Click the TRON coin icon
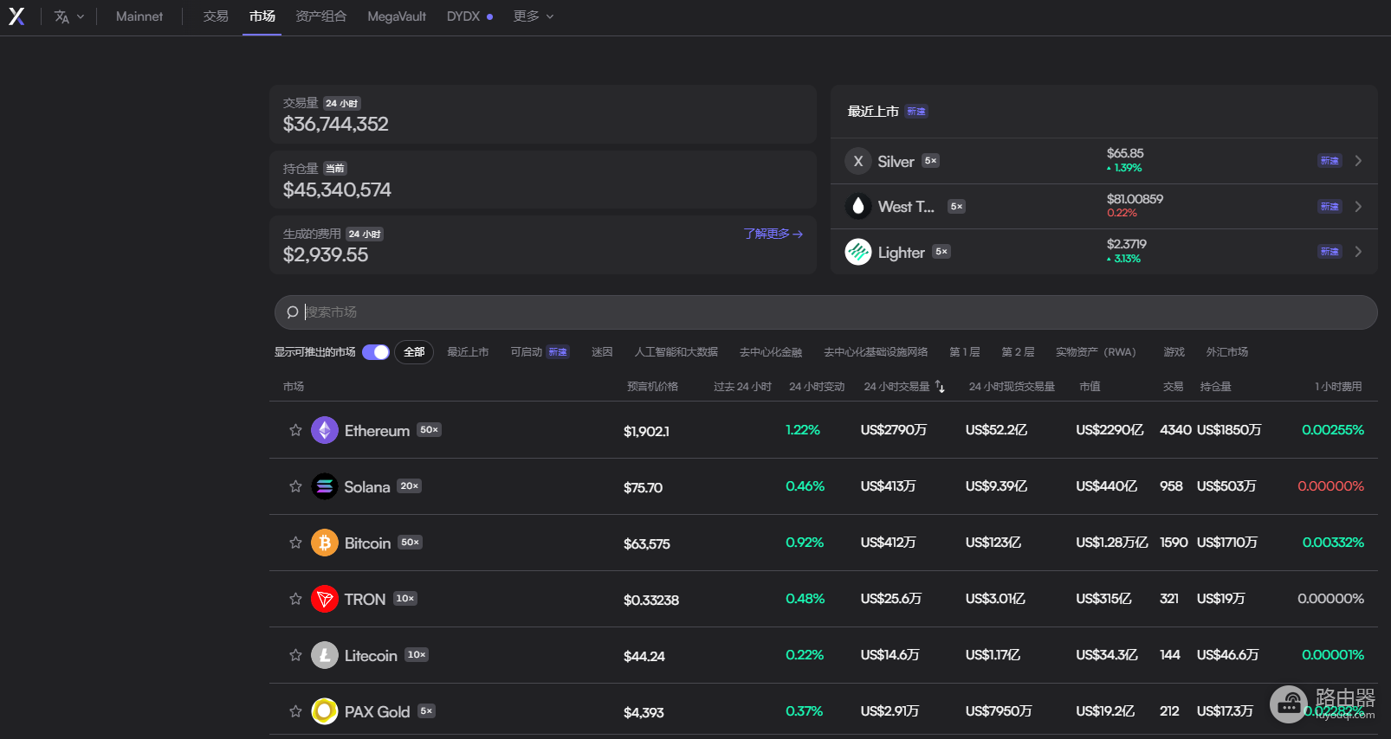Viewport: 1391px width, 739px height. pos(325,599)
